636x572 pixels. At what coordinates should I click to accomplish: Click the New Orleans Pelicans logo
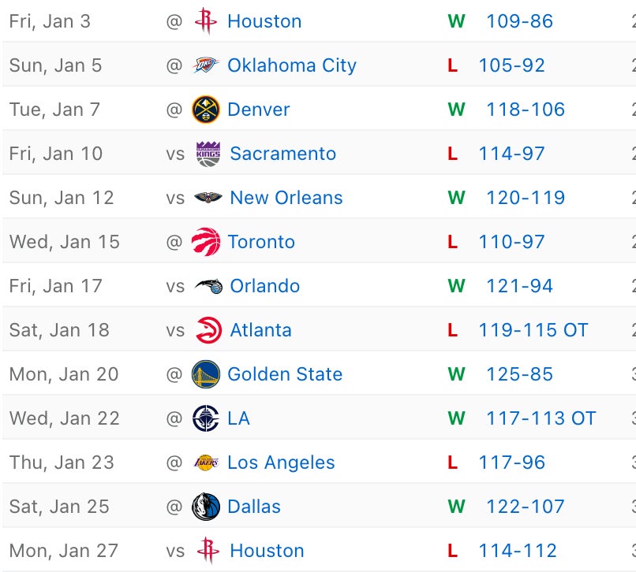click(208, 198)
